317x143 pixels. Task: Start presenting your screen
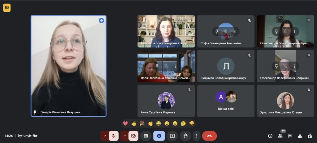(172, 136)
